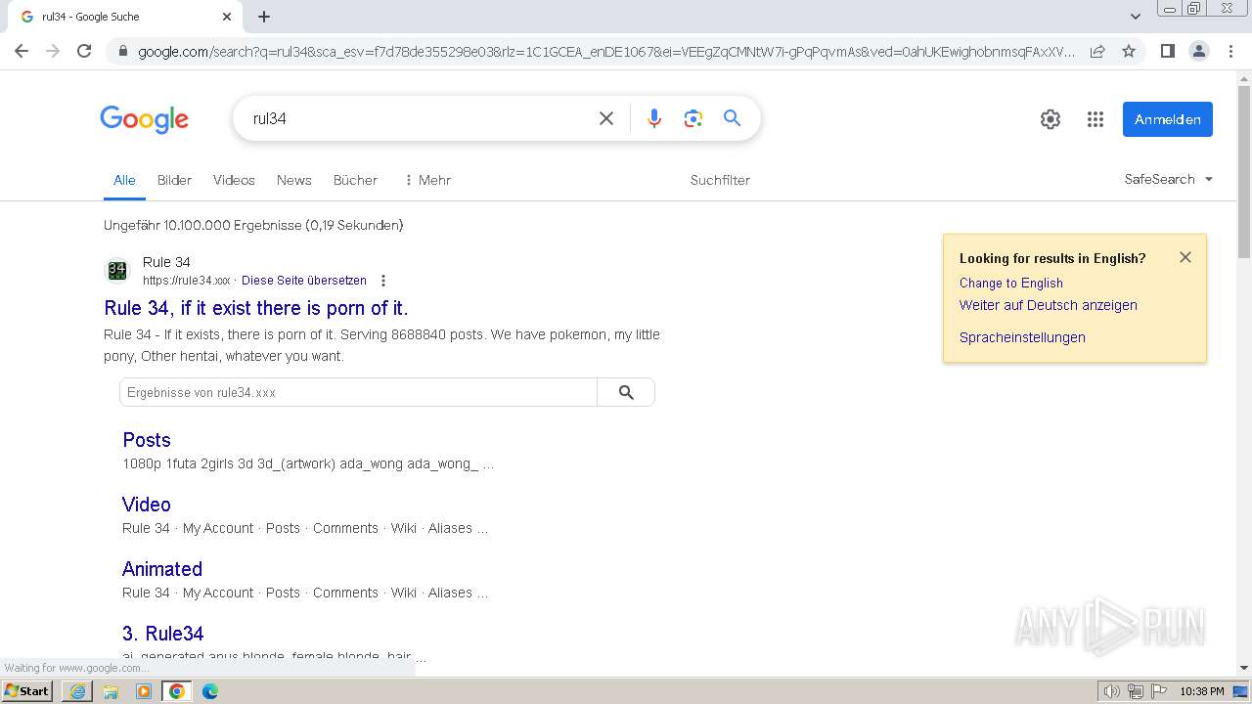Open the Suchfilter options
Viewport: 1252px width, 704px height.
pyautogui.click(x=720, y=180)
